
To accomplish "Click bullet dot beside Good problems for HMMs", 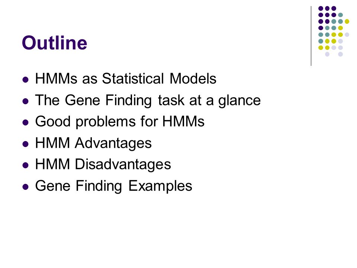I will pyautogui.click(x=26, y=122).
